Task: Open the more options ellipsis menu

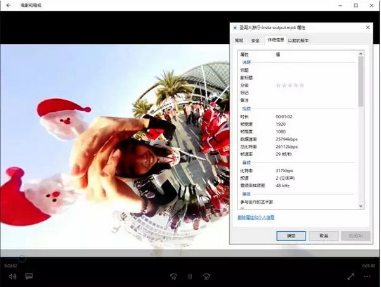Action: (x=368, y=277)
